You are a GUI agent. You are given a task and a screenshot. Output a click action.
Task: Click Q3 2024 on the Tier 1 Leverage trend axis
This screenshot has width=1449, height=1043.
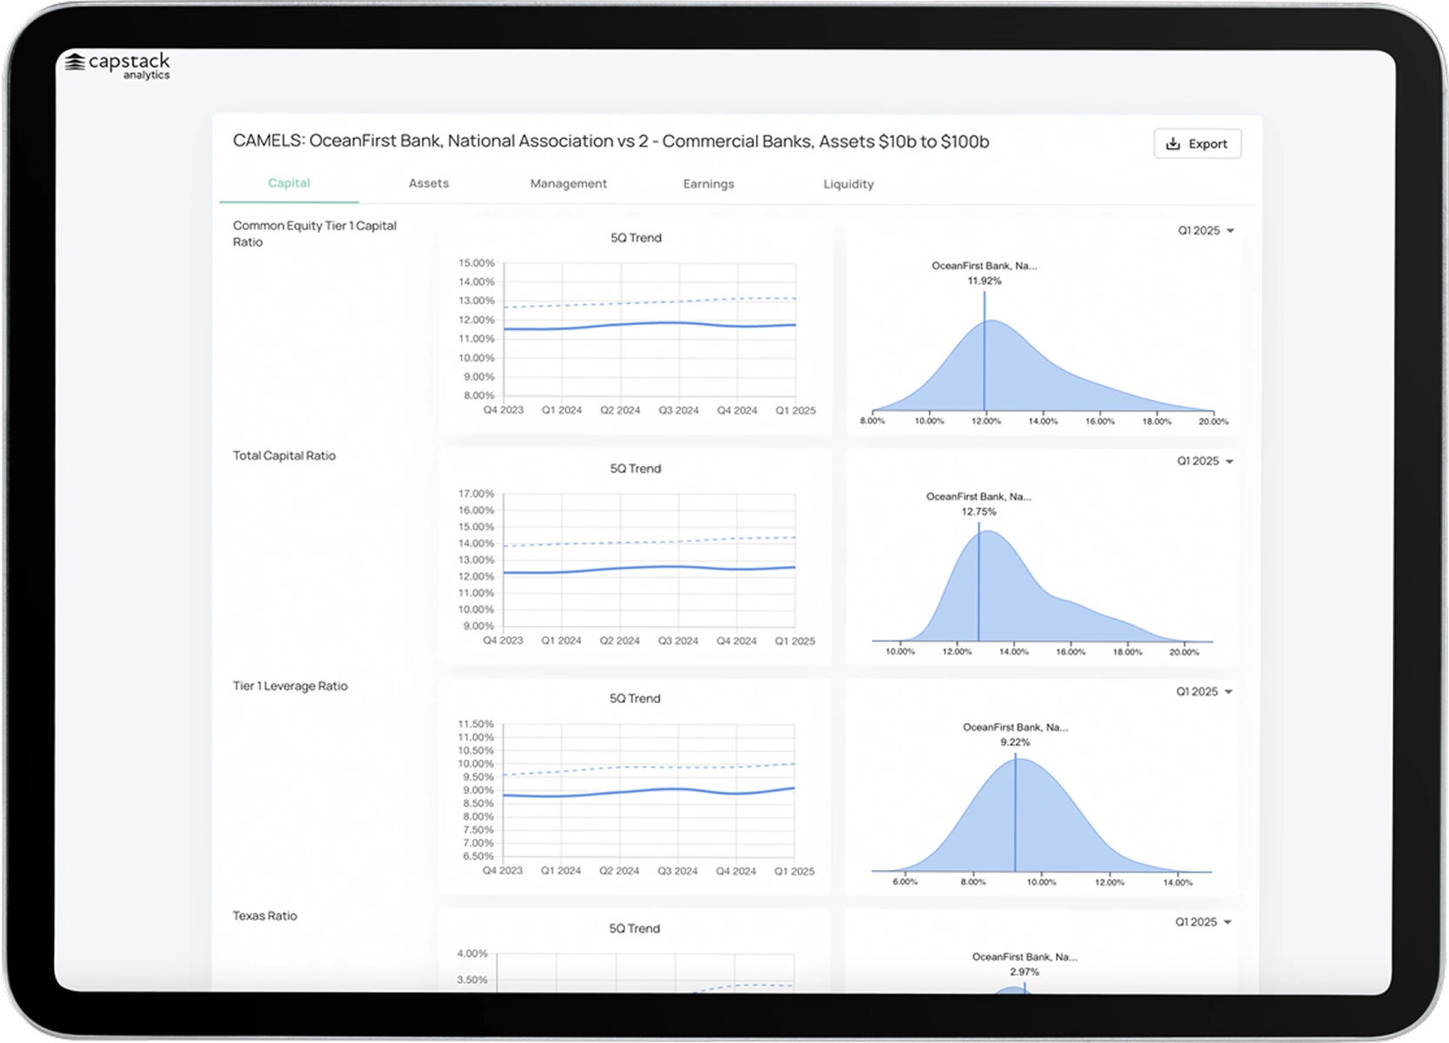(x=678, y=871)
